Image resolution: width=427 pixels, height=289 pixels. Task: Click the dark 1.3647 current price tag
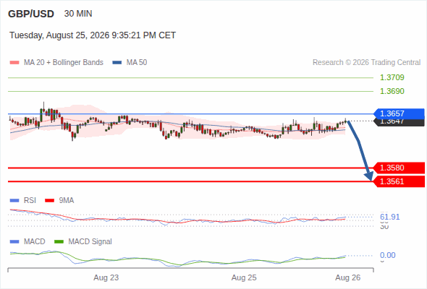pyautogui.click(x=399, y=123)
